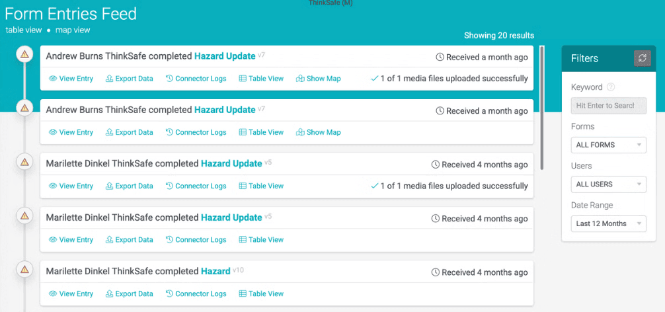The height and width of the screenshot is (312, 665).
Task: Open Table View for the Hazard v10 entry
Action: [x=261, y=293]
